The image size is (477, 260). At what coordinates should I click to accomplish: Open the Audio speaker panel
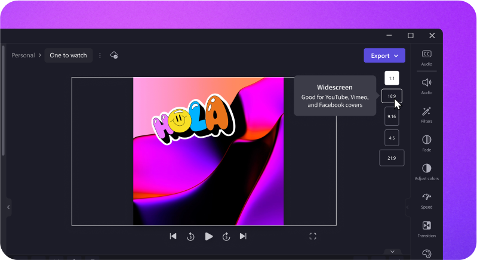(x=426, y=83)
